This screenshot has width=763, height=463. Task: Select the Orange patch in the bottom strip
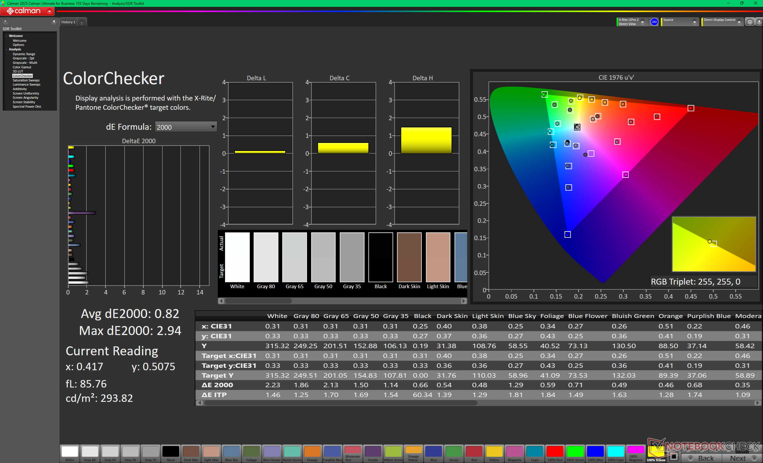click(x=312, y=453)
